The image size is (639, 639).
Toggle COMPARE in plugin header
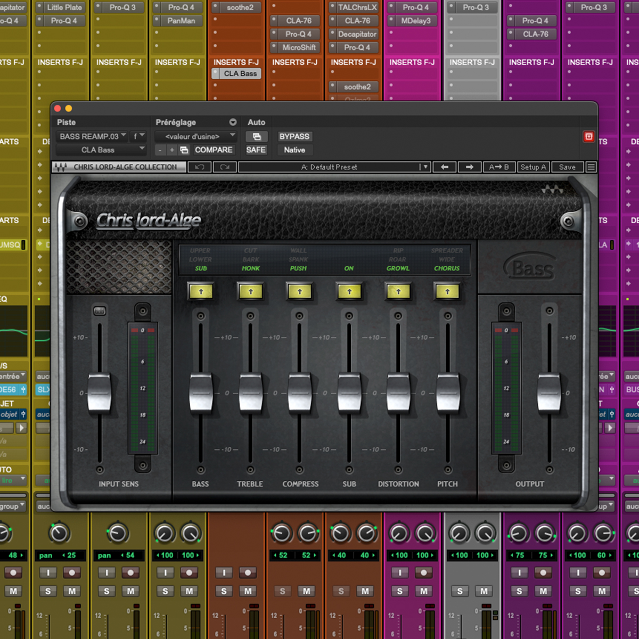point(214,150)
